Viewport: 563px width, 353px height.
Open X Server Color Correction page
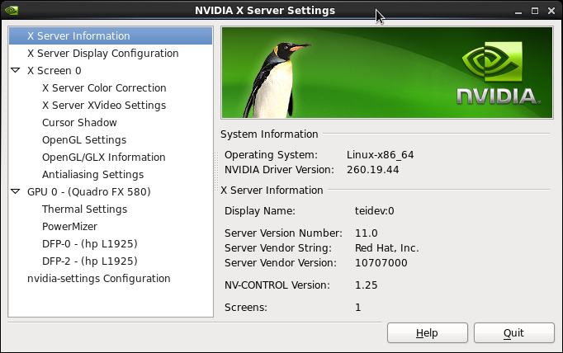pos(104,88)
